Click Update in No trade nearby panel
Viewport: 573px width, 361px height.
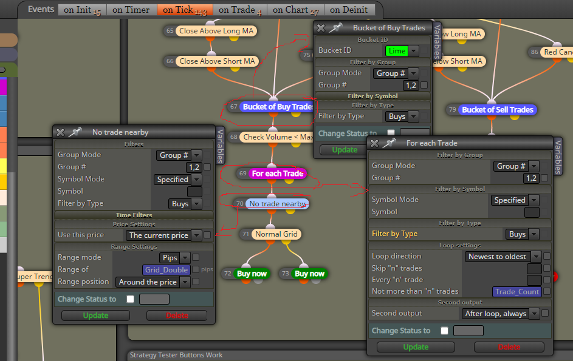coord(96,315)
